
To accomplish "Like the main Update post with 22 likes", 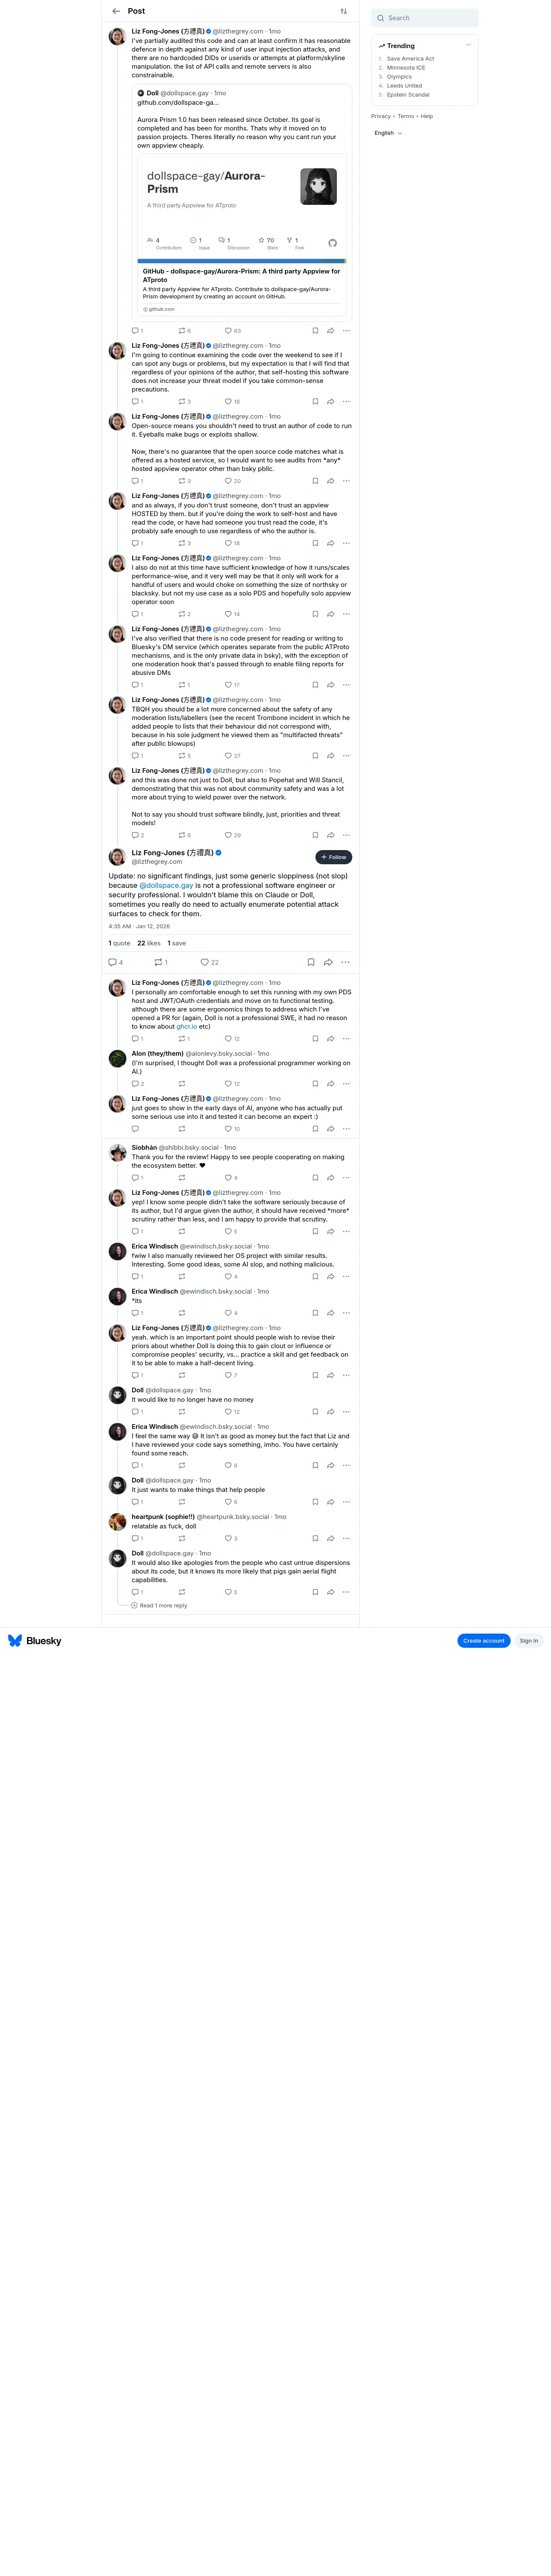I will (x=209, y=962).
